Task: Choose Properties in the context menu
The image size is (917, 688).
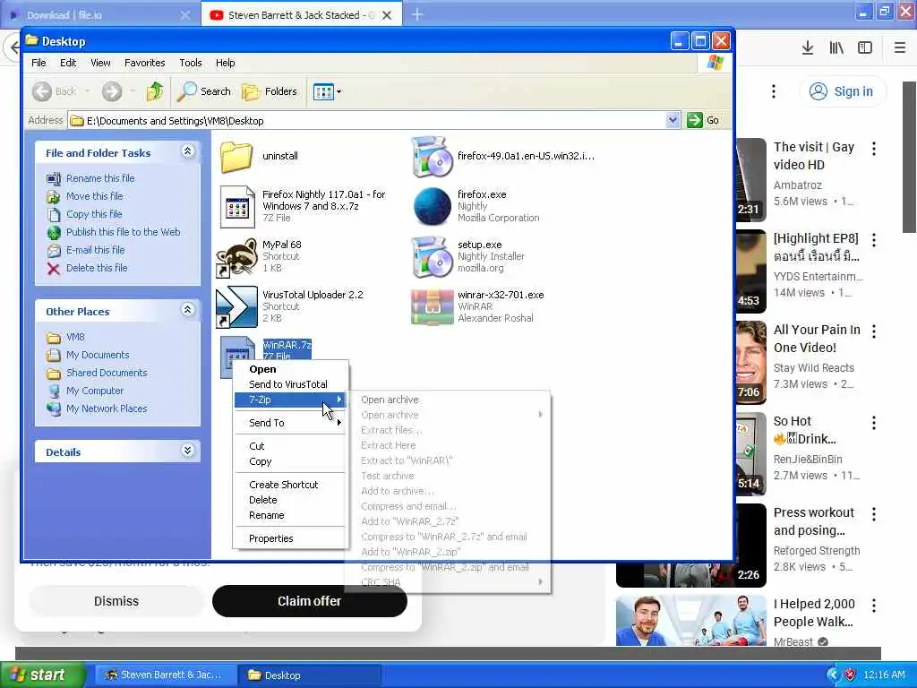Action: 291,538
